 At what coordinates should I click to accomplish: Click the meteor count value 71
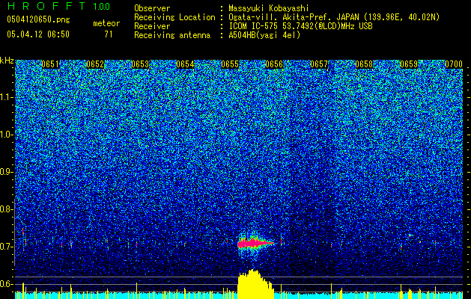pyautogui.click(x=109, y=34)
